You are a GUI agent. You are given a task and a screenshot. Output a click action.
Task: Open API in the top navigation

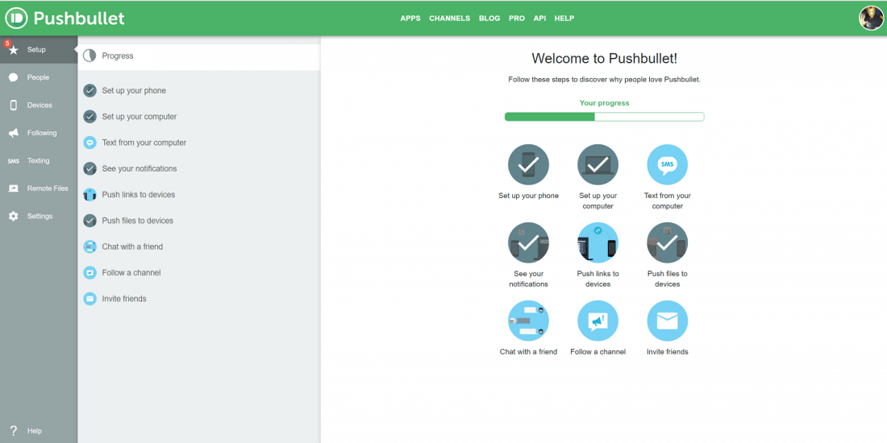pos(539,18)
